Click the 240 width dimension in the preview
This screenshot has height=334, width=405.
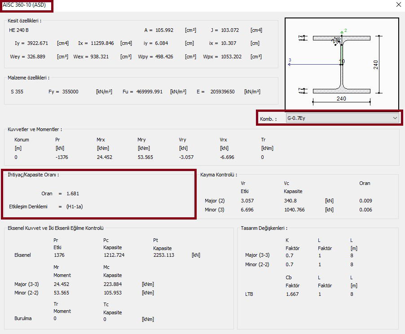341,98
